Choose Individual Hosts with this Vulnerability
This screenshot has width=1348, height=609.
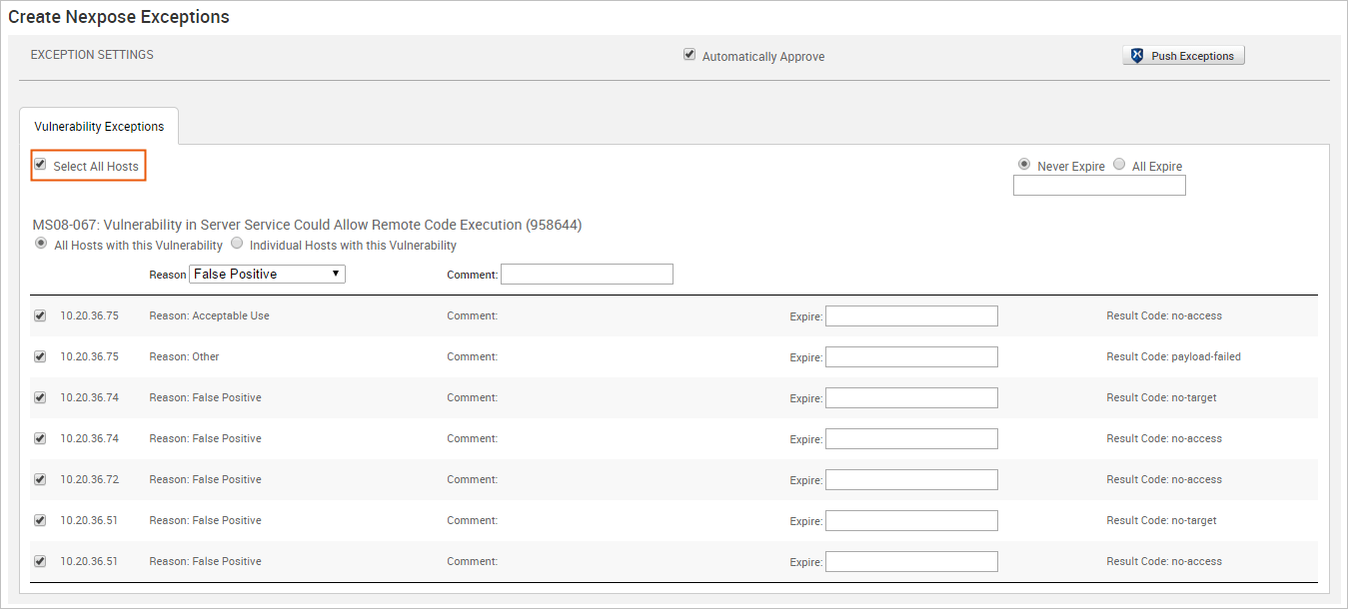237,244
